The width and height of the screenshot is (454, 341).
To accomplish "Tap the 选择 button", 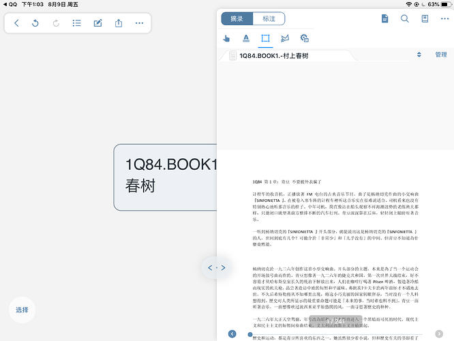I will (x=22, y=310).
